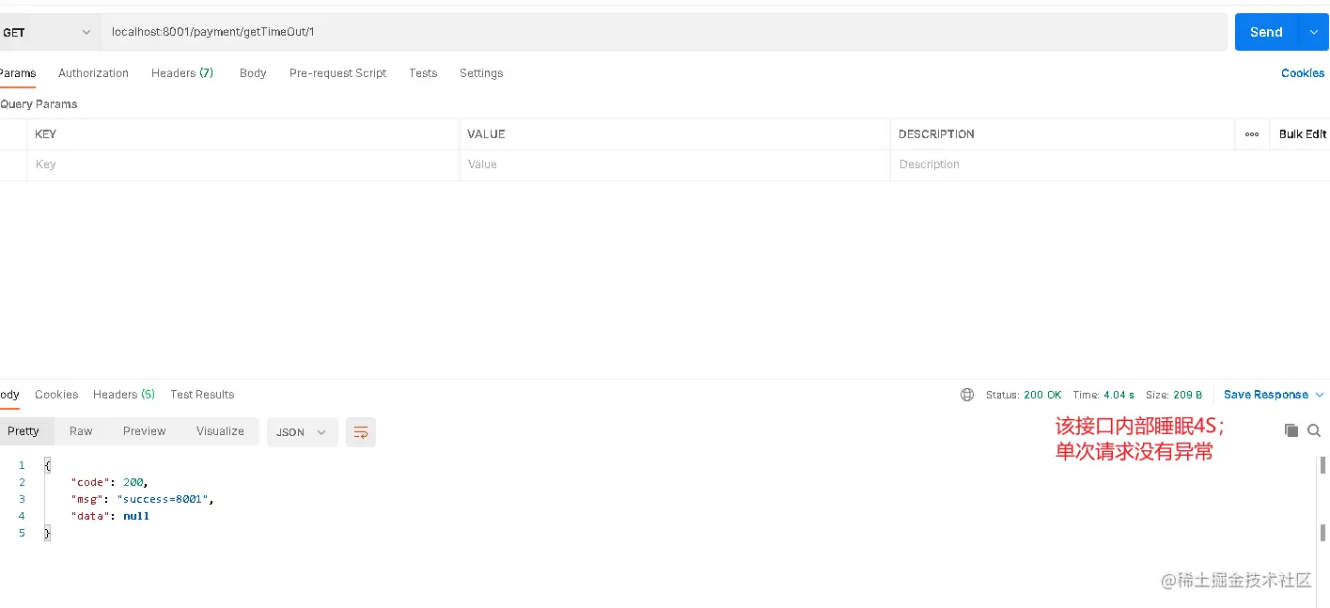This screenshot has width=1330, height=608.
Task: Copy response using the copy icon
Action: coord(1291,429)
